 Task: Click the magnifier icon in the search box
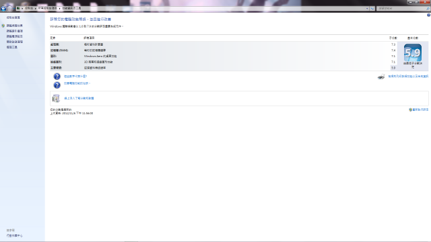tap(428, 9)
